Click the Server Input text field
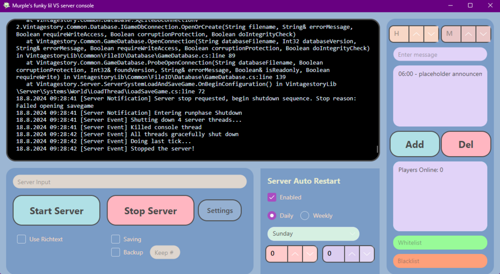 [129, 182]
